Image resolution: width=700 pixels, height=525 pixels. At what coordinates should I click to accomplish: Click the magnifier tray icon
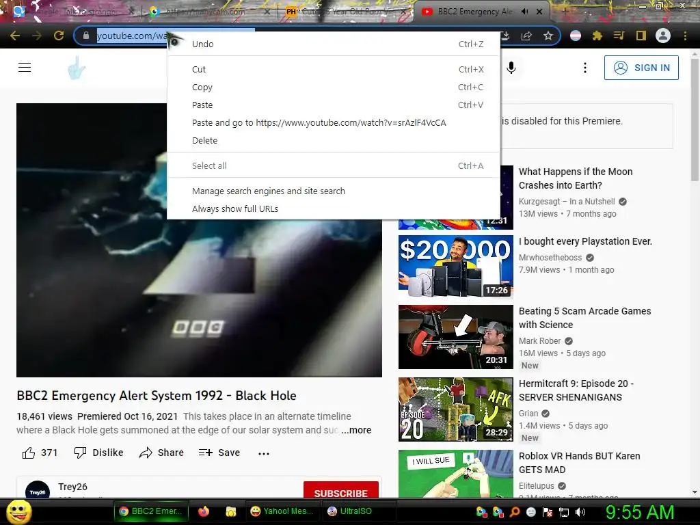pos(514,511)
